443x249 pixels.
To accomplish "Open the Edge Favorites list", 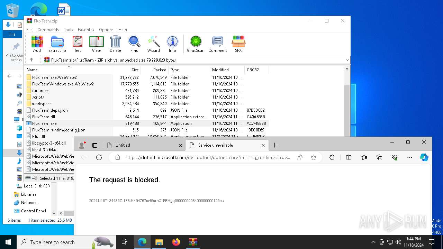I will pyautogui.click(x=364, y=157).
